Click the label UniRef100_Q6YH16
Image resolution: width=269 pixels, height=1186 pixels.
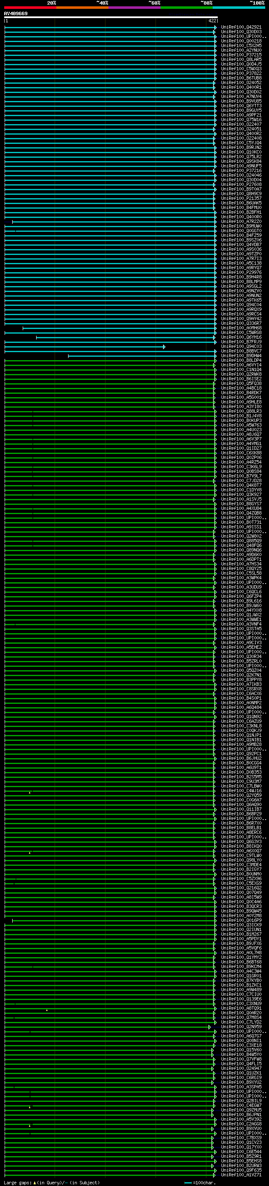click(x=241, y=337)
